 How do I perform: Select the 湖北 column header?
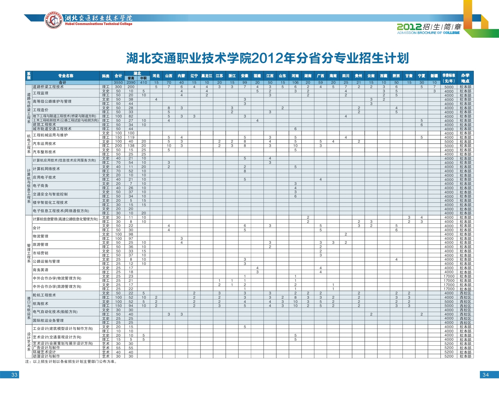coord(137,73)
